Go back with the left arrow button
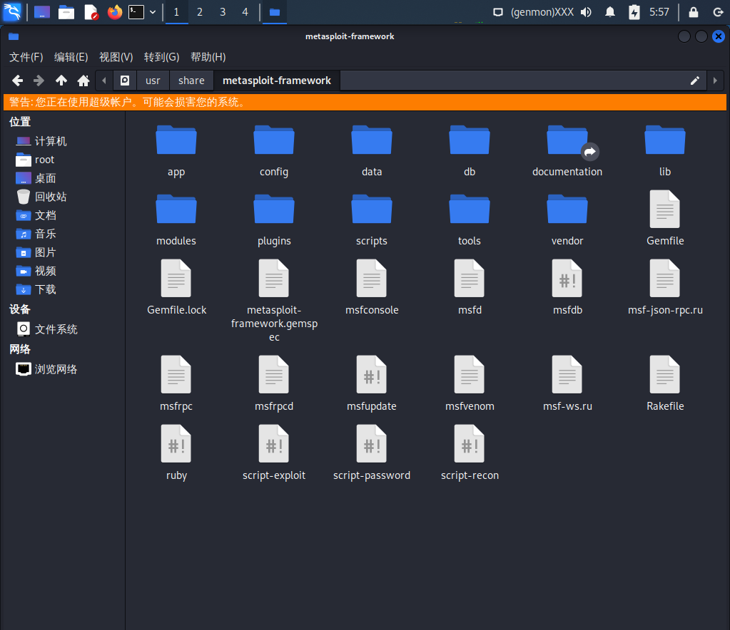 click(17, 81)
